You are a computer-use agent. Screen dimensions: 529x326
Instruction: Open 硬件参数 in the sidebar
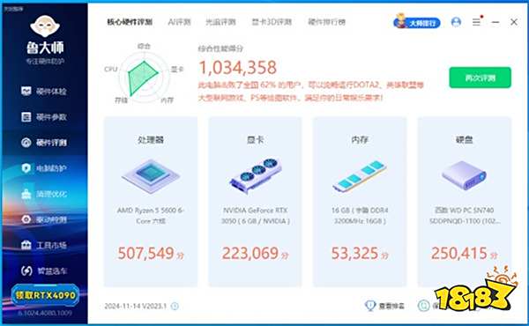click(44, 117)
